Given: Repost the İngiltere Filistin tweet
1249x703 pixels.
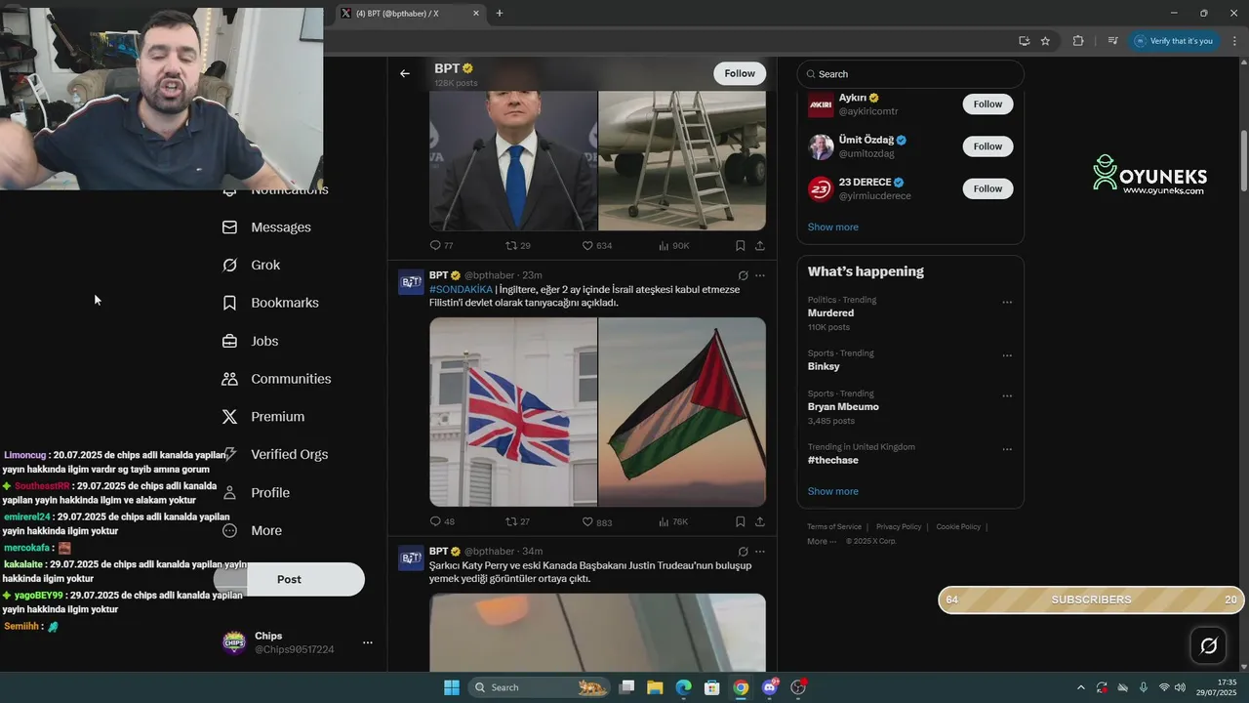Looking at the screenshot, I should [x=517, y=522].
